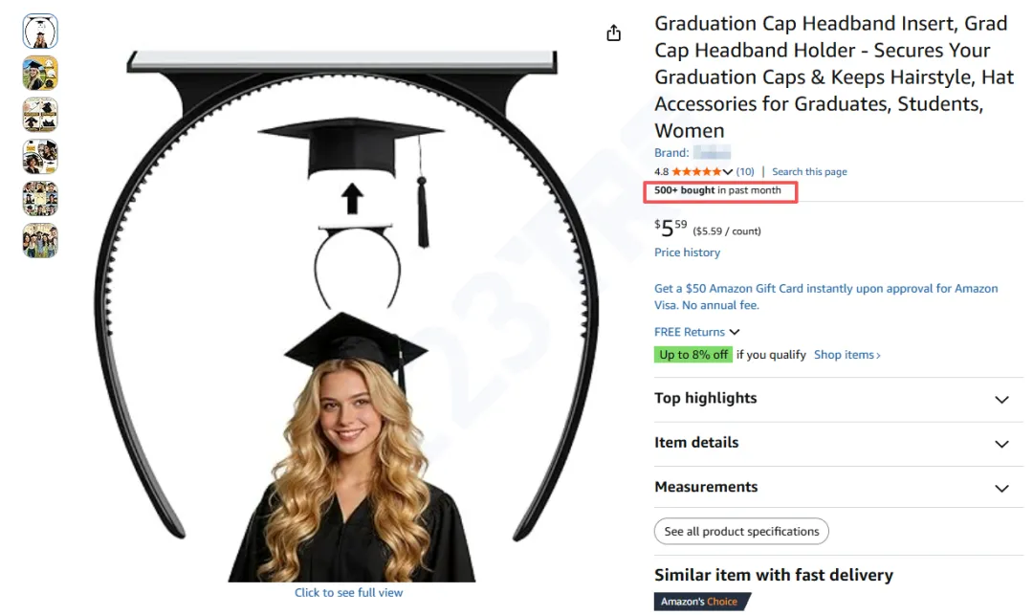Click the Amazon Visa gift card offer link
1033x615 pixels.
[x=825, y=297]
